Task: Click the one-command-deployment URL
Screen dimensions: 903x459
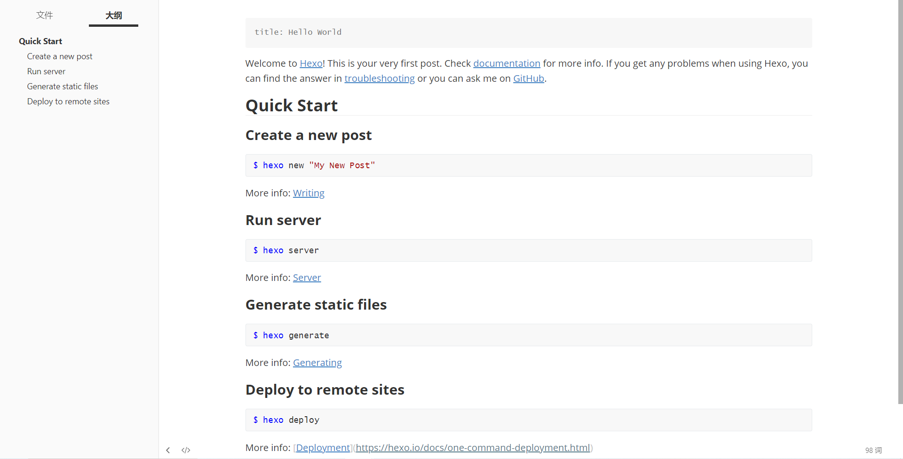Action: [473, 448]
